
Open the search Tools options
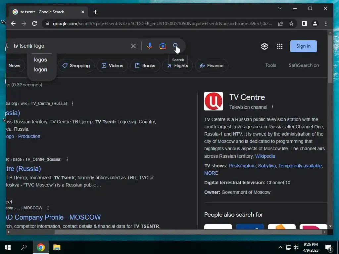point(271,65)
